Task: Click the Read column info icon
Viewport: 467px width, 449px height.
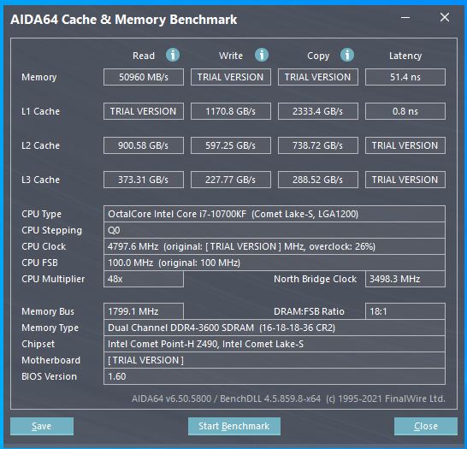Action: click(173, 55)
